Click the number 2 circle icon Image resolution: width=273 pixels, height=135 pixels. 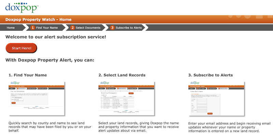(x=73, y=28)
